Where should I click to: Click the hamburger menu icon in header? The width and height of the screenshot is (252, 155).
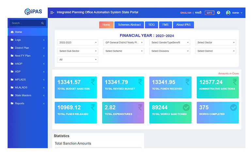coord(52,13)
